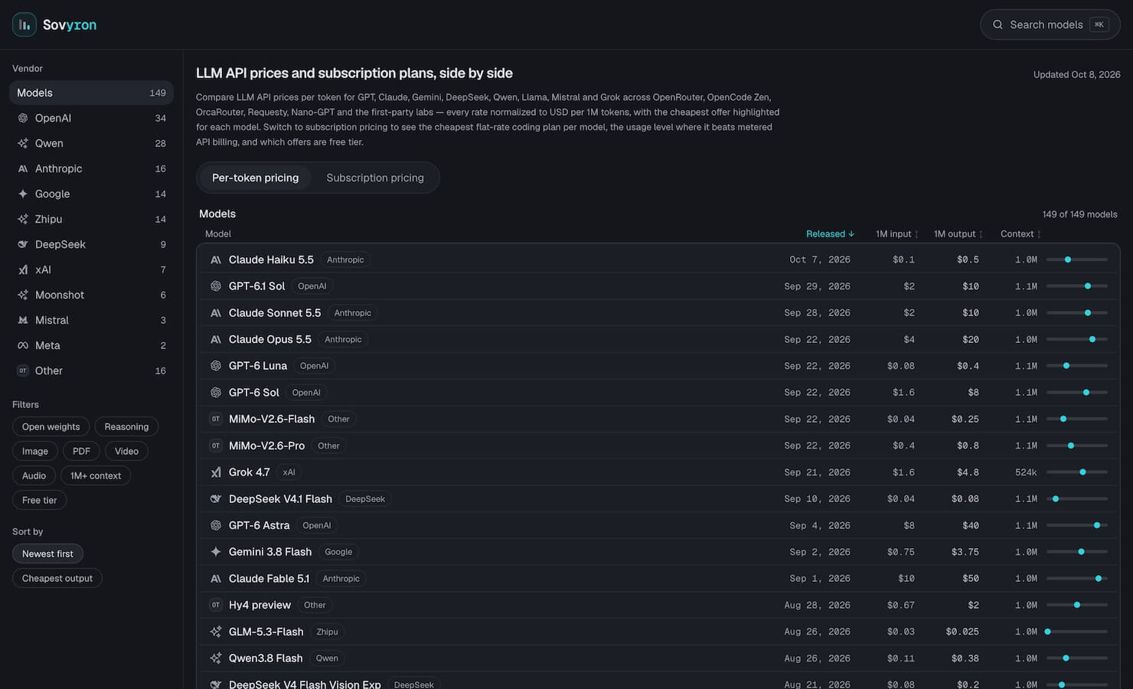Screen dimensions: 1133x689
Task: Toggle the 1M+ context filter
Action: coord(96,475)
